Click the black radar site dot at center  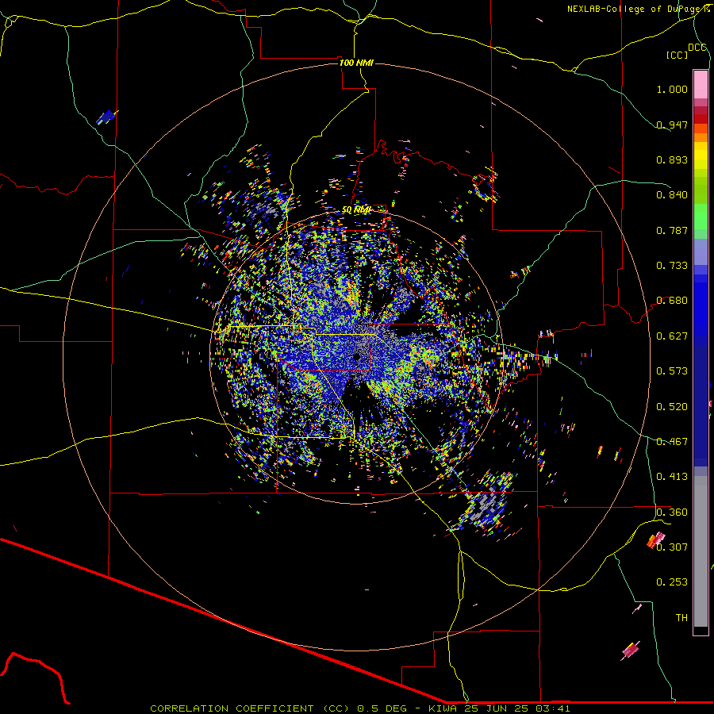[x=357, y=357]
